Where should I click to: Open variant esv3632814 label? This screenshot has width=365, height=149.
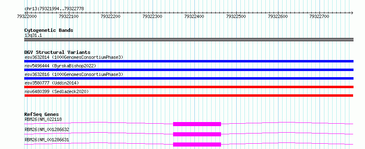click(74, 57)
